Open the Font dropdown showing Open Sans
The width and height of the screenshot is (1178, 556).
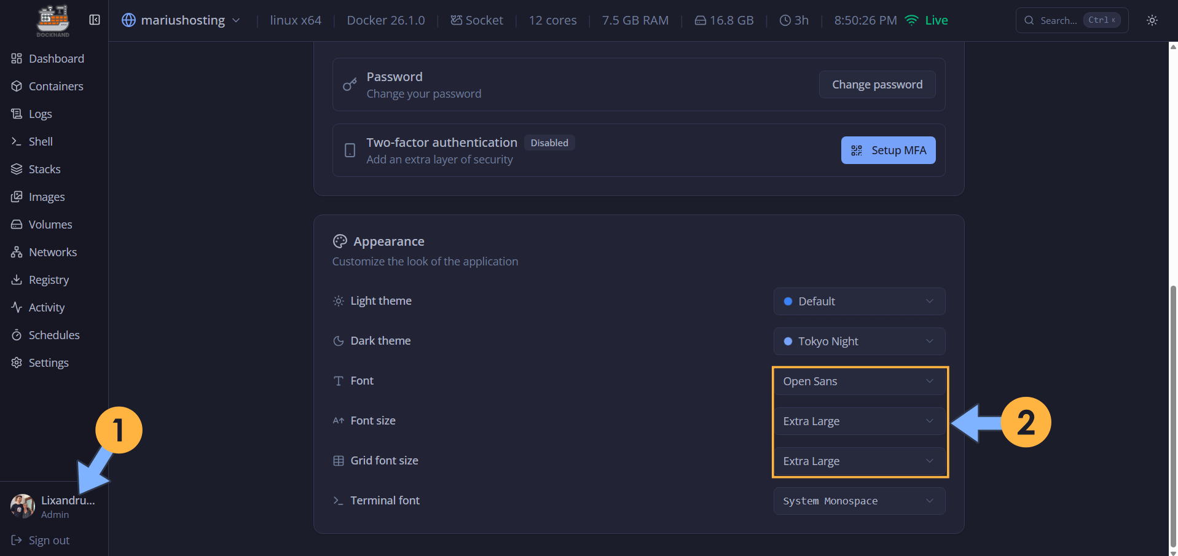[x=859, y=381]
